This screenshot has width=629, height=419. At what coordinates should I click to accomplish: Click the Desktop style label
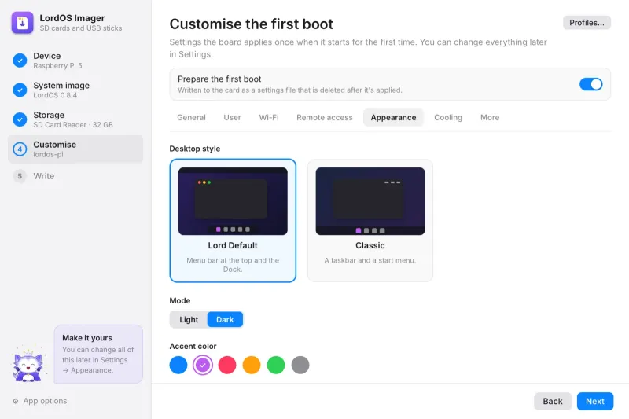(x=194, y=149)
